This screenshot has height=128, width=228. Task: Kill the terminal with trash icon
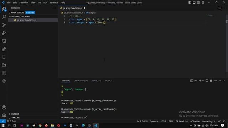[x=211, y=81]
